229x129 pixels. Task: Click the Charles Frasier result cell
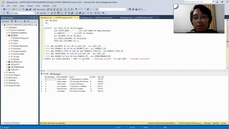62,89
